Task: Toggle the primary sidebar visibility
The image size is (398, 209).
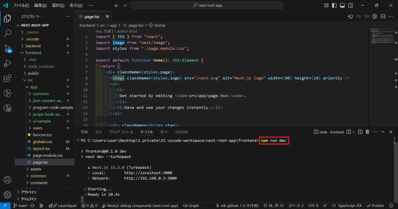Action: (x=334, y=5)
